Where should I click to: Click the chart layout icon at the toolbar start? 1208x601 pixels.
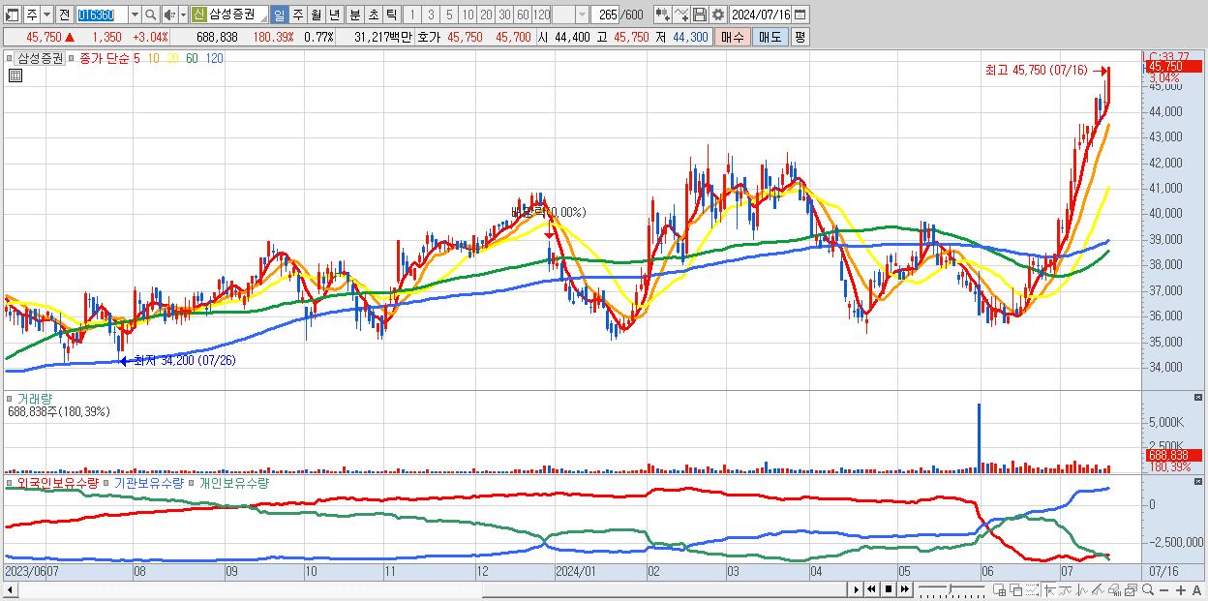tap(12, 15)
